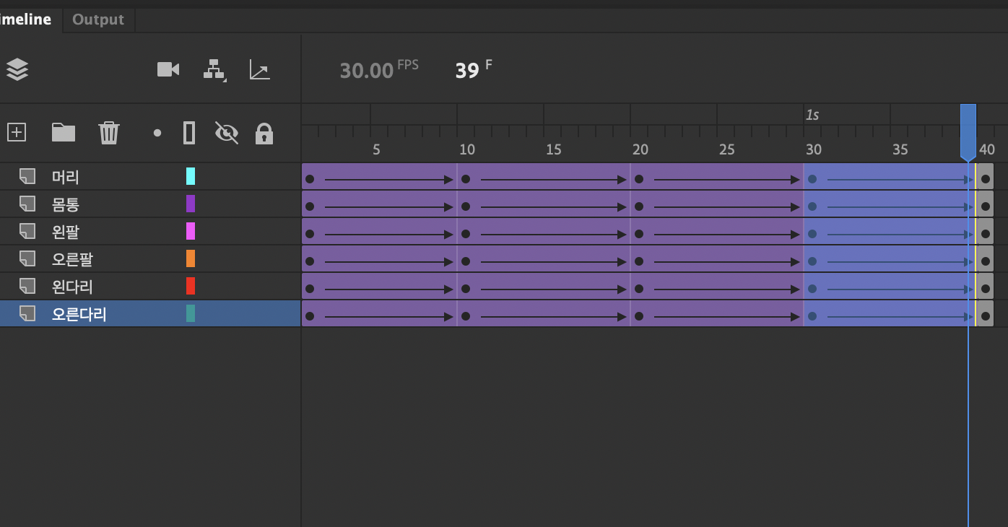
Task: Select the 왼팔 layer
Action: (150, 232)
